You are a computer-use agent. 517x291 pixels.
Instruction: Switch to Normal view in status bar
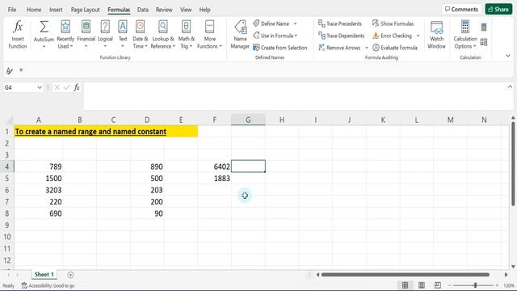pos(405,285)
